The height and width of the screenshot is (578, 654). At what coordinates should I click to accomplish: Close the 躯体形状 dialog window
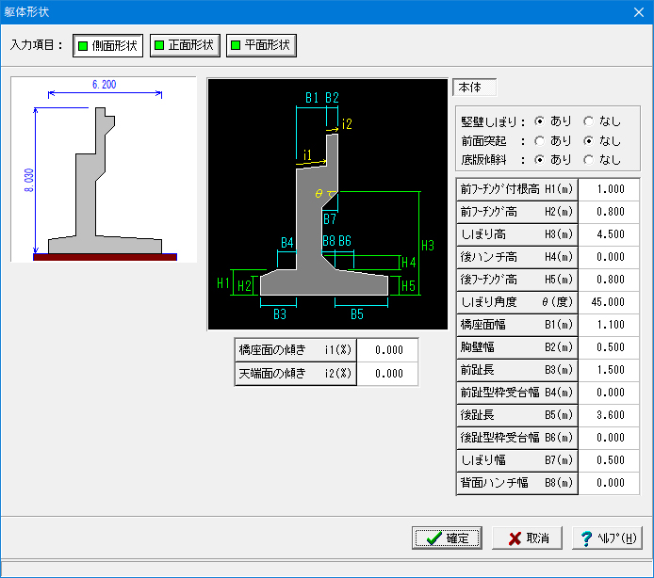(639, 12)
